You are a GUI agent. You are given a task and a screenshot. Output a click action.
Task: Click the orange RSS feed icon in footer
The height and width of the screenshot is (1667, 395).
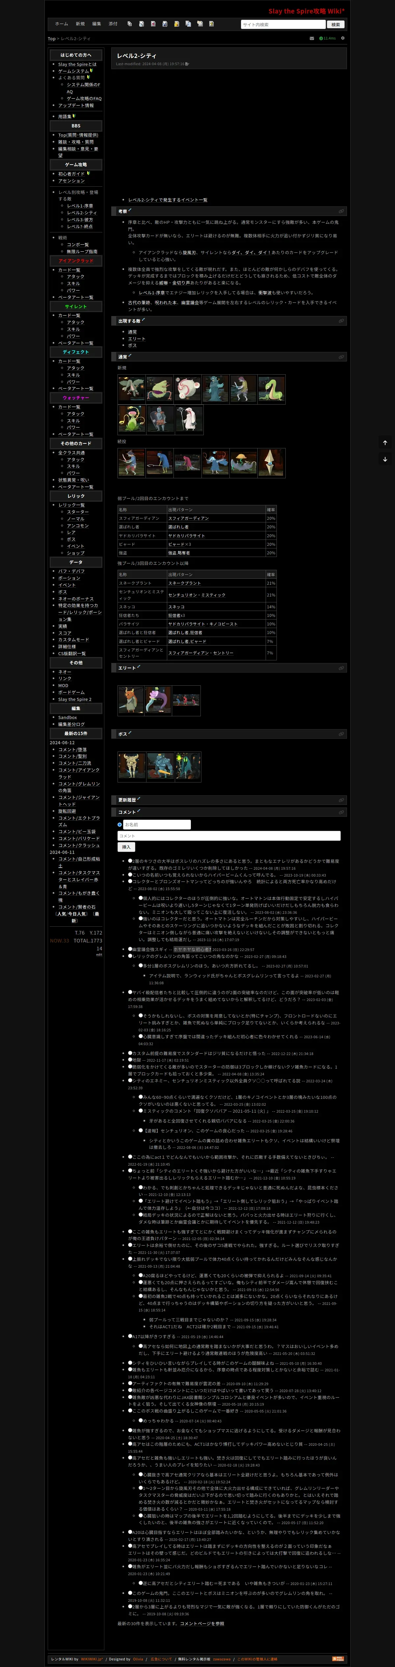pos(338,1658)
